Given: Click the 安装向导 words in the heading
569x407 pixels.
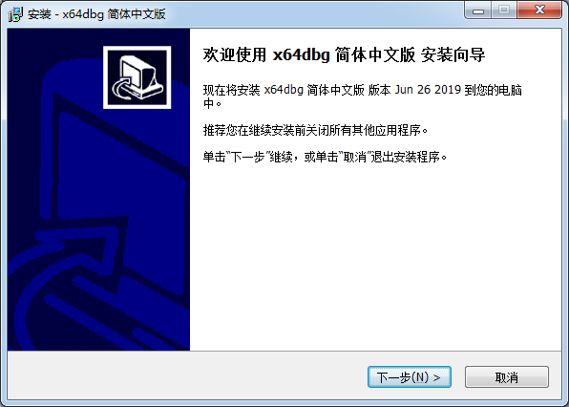Looking at the screenshot, I should (x=453, y=54).
